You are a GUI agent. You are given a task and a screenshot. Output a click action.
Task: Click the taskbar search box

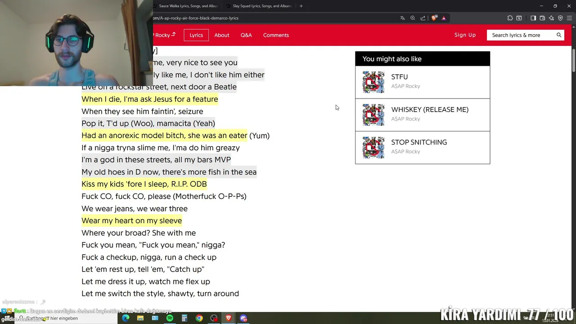click(x=65, y=318)
